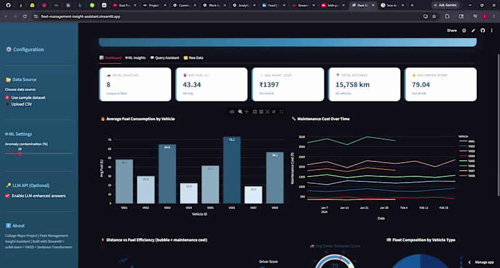Open Streamlit three-dot main menu
Screen dimensions: 500x268
pos(492,31)
